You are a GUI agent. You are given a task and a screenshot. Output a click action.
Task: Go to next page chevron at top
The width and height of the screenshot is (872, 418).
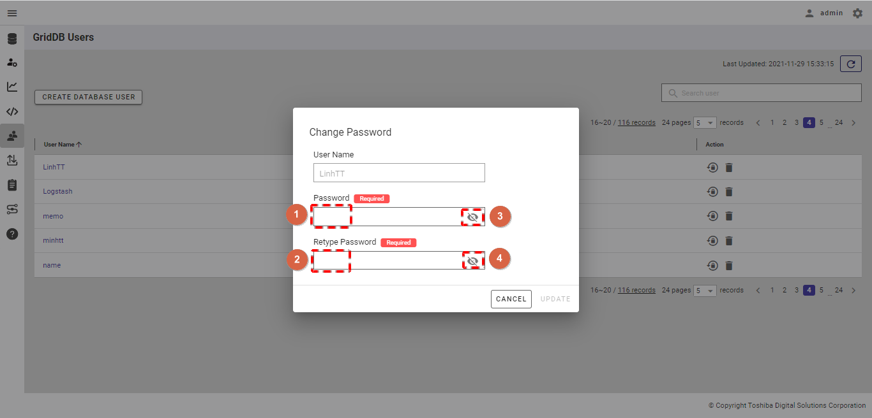853,123
